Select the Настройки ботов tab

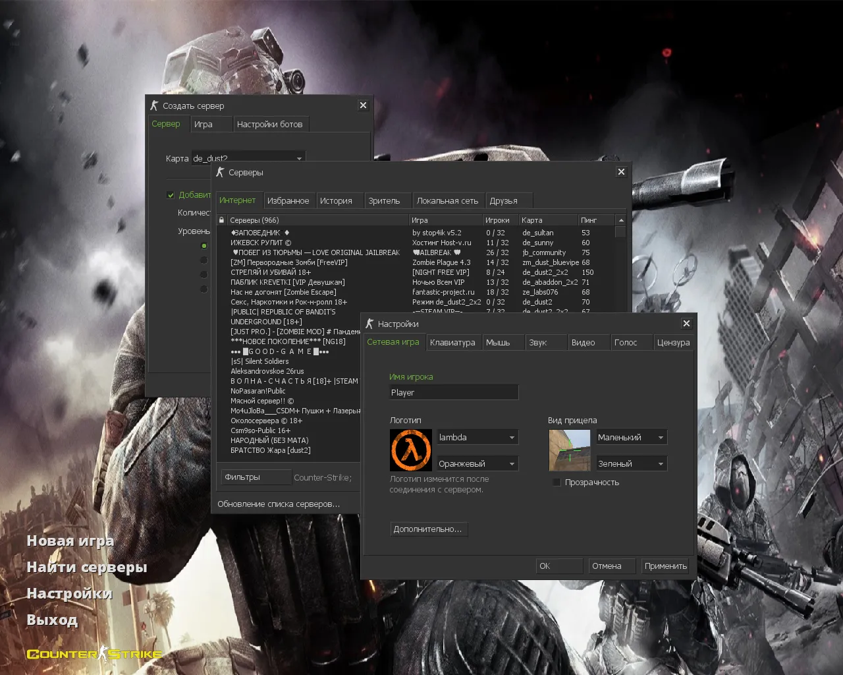pos(271,124)
